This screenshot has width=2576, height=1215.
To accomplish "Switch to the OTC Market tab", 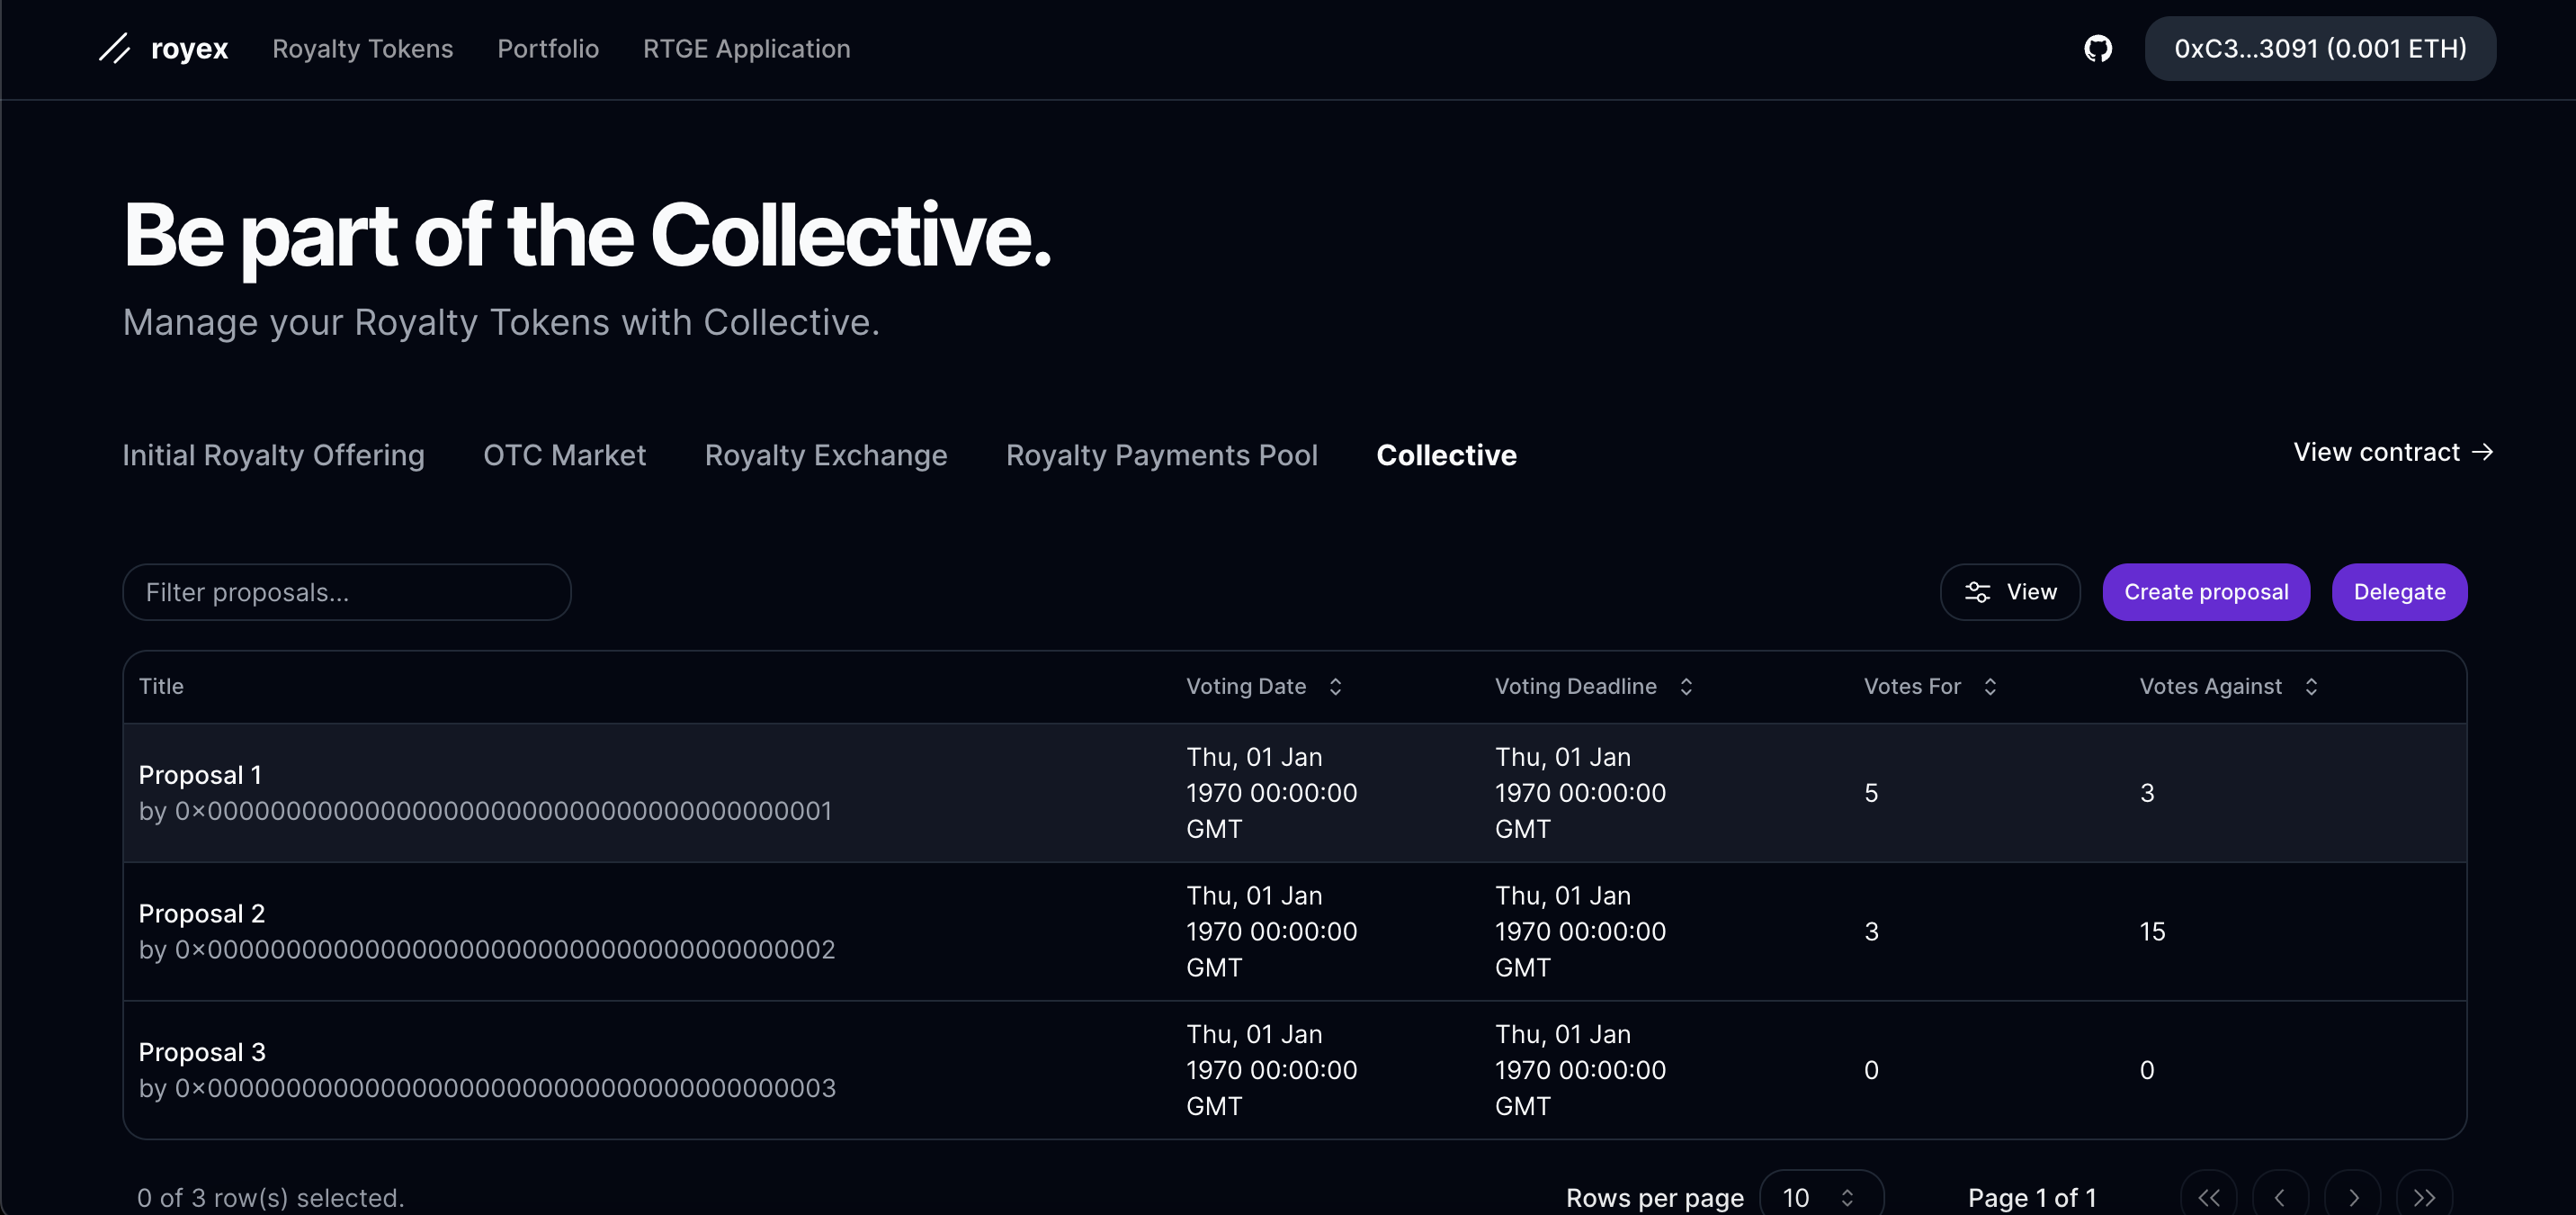I will (x=564, y=455).
